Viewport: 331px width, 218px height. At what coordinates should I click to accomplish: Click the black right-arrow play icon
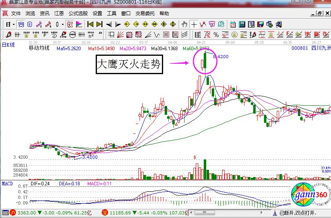coord(118,24)
